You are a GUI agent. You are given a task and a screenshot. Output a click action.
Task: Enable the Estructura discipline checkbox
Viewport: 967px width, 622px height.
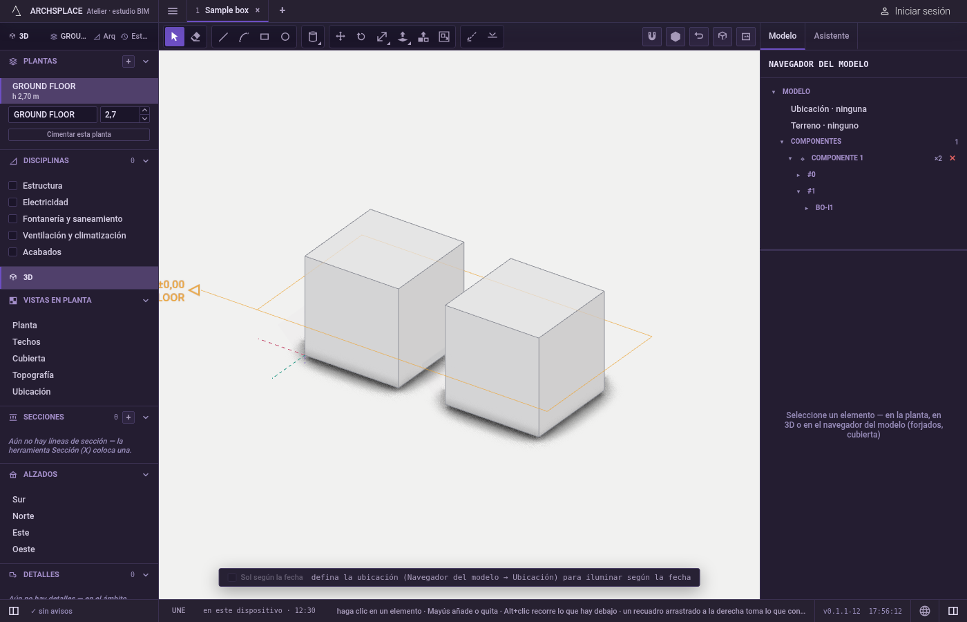pos(12,186)
